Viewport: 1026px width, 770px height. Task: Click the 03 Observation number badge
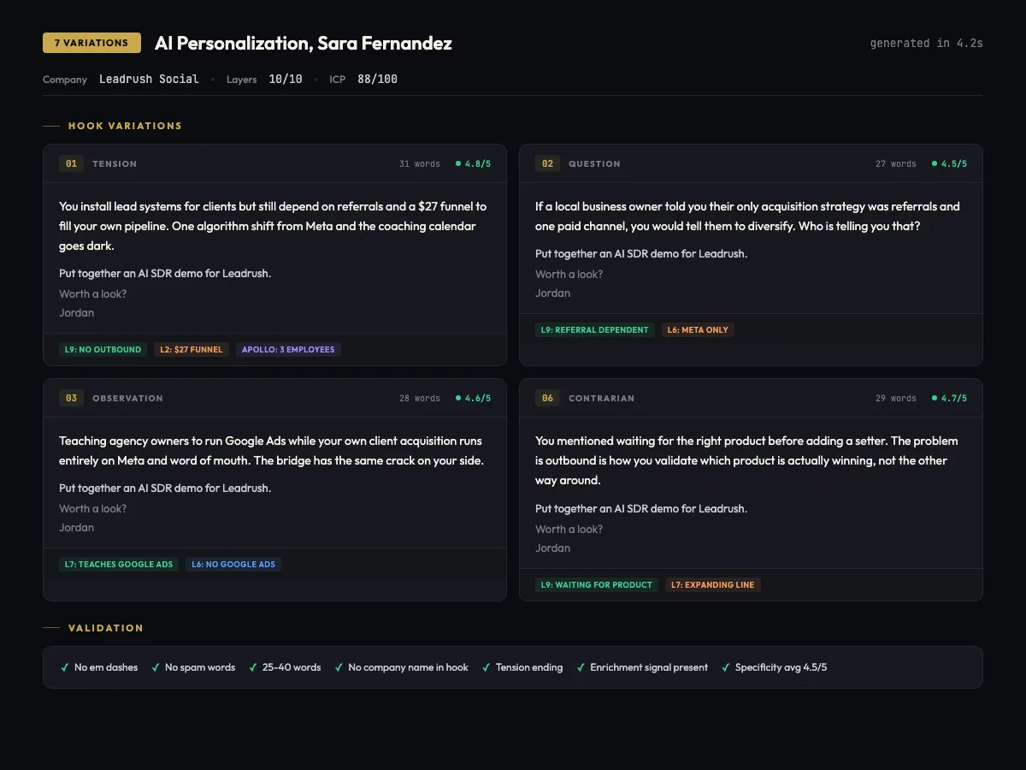pyautogui.click(x=71, y=398)
